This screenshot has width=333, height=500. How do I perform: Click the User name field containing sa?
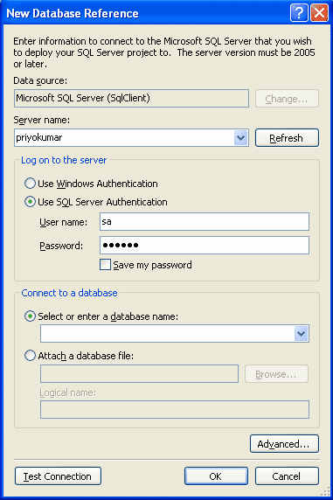click(205, 222)
